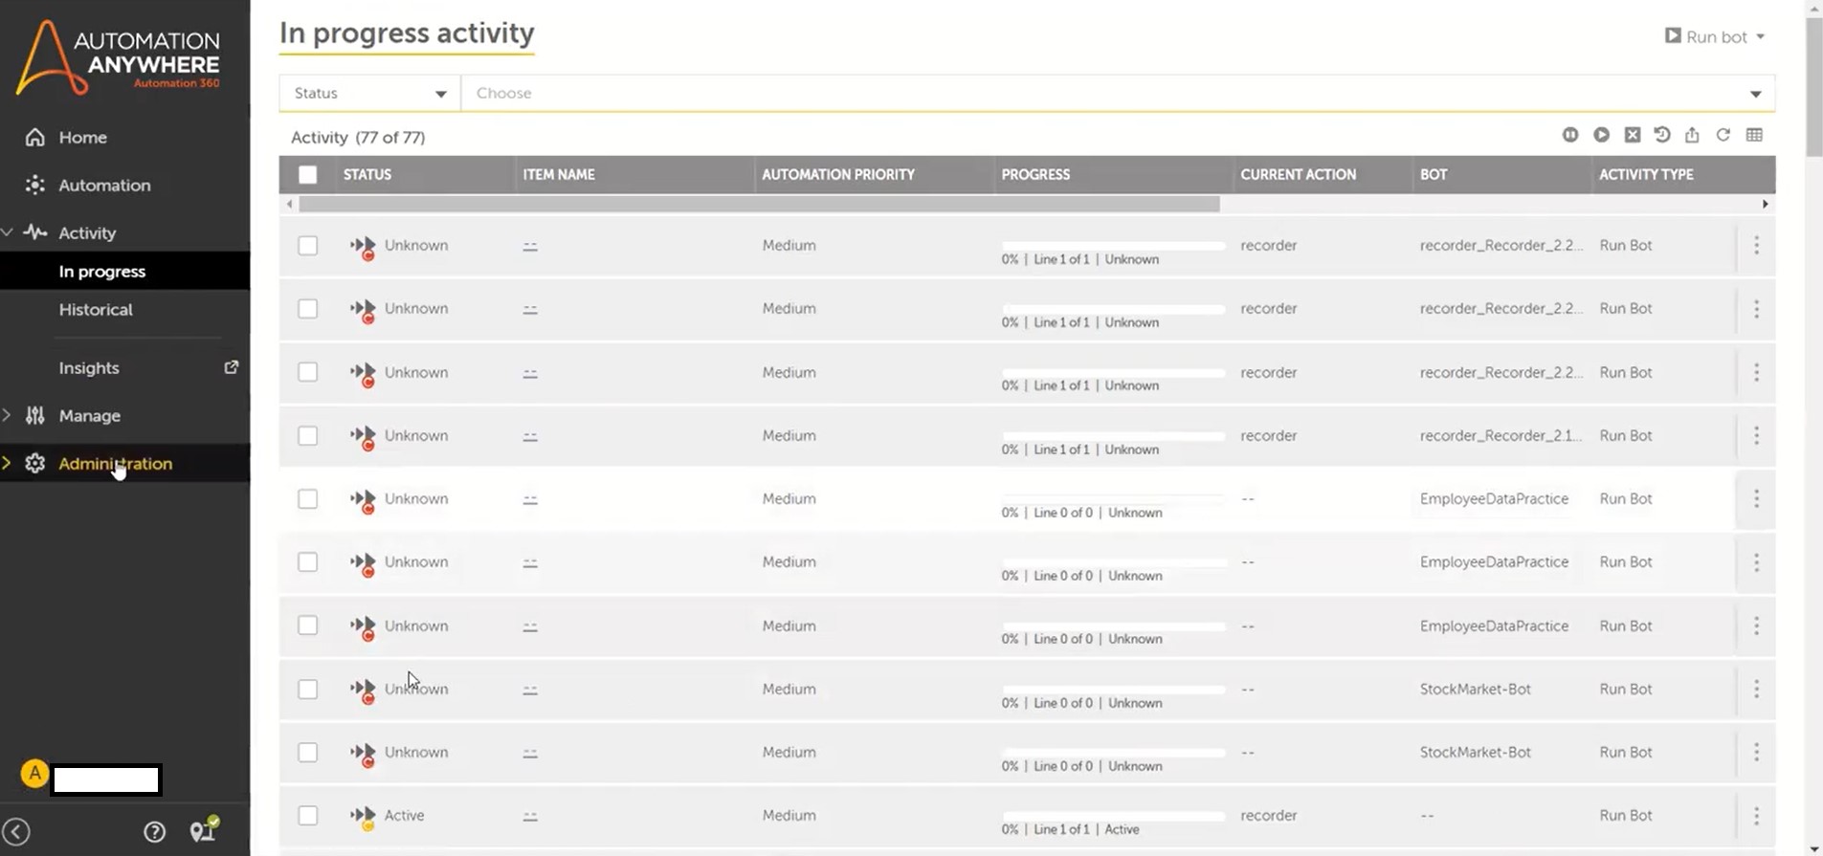Collapse sidebar with the back arrow icon
Screen dimensions: 1823x856
point(16,832)
